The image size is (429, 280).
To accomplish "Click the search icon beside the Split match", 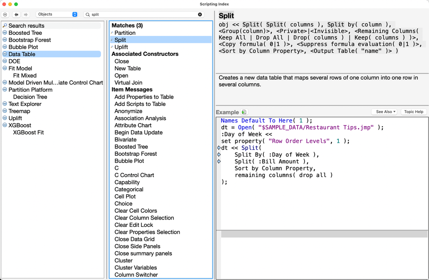I will tap(112, 40).
